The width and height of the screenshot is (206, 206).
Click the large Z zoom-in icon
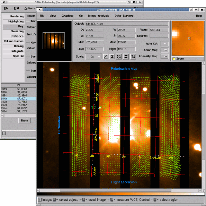[x=106, y=57]
